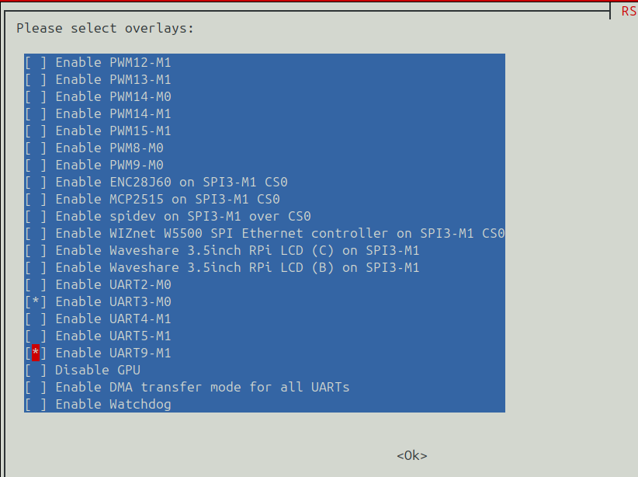Confirm selection with the Ok button

(x=412, y=455)
